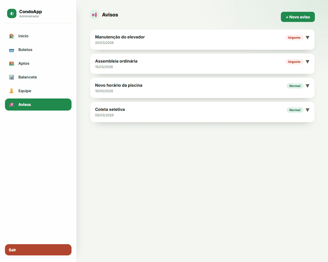328x262 pixels.
Task: Click the house icon beside Início
Action: click(x=12, y=36)
